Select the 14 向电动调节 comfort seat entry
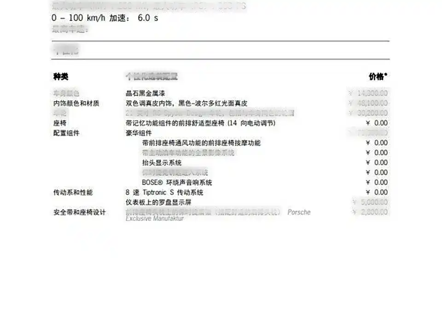This screenshot has width=442, height=332. tap(201, 123)
